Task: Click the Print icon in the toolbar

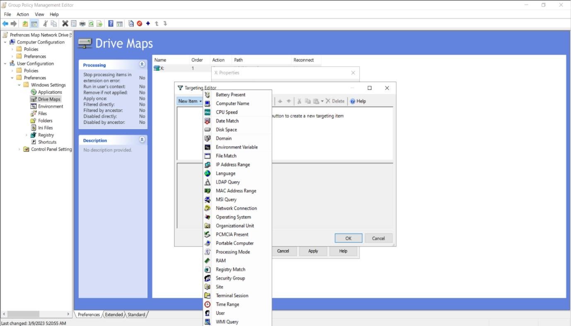Action: click(82, 24)
